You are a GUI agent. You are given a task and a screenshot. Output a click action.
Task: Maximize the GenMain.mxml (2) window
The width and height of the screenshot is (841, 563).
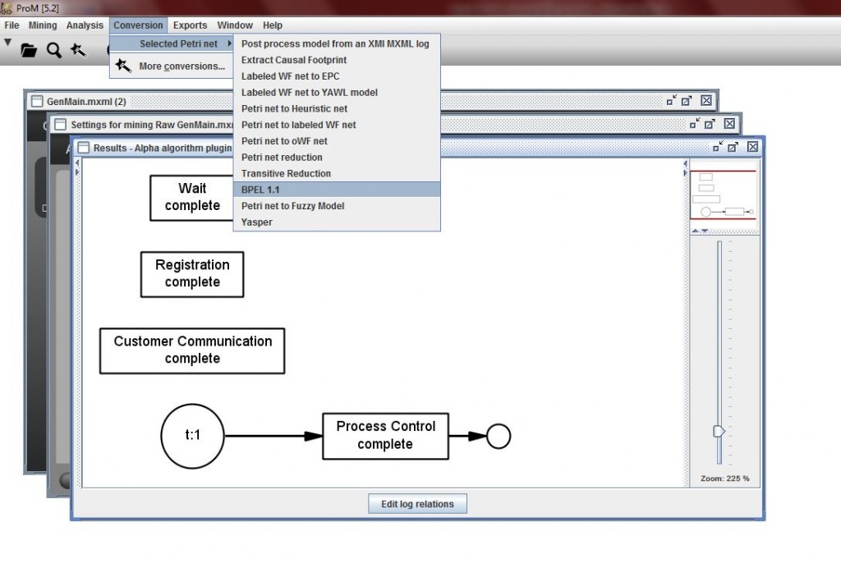point(687,101)
